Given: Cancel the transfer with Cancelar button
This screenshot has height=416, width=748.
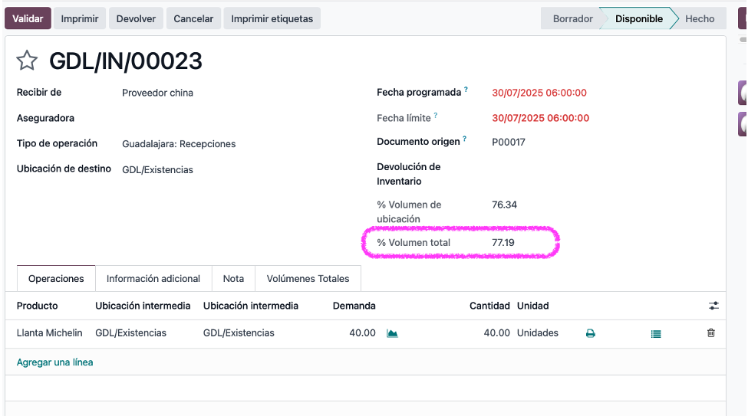Looking at the screenshot, I should point(193,18).
